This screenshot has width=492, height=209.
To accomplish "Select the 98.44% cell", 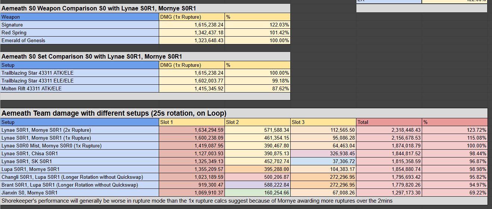I will [x=455, y=153].
